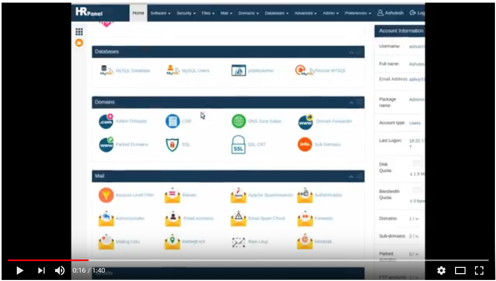Screen dimensions: 496x281
Task: Open the MySQL Database icon
Action: coord(107,70)
